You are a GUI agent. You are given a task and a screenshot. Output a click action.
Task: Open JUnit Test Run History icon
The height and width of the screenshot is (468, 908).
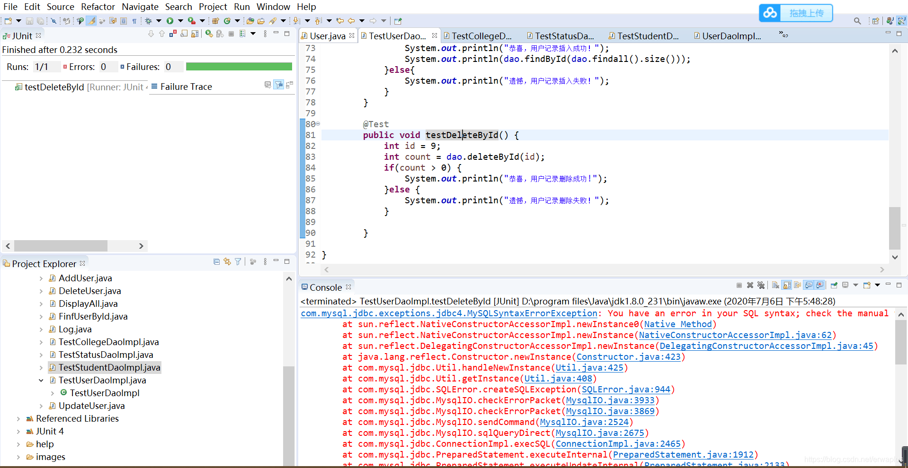point(242,34)
